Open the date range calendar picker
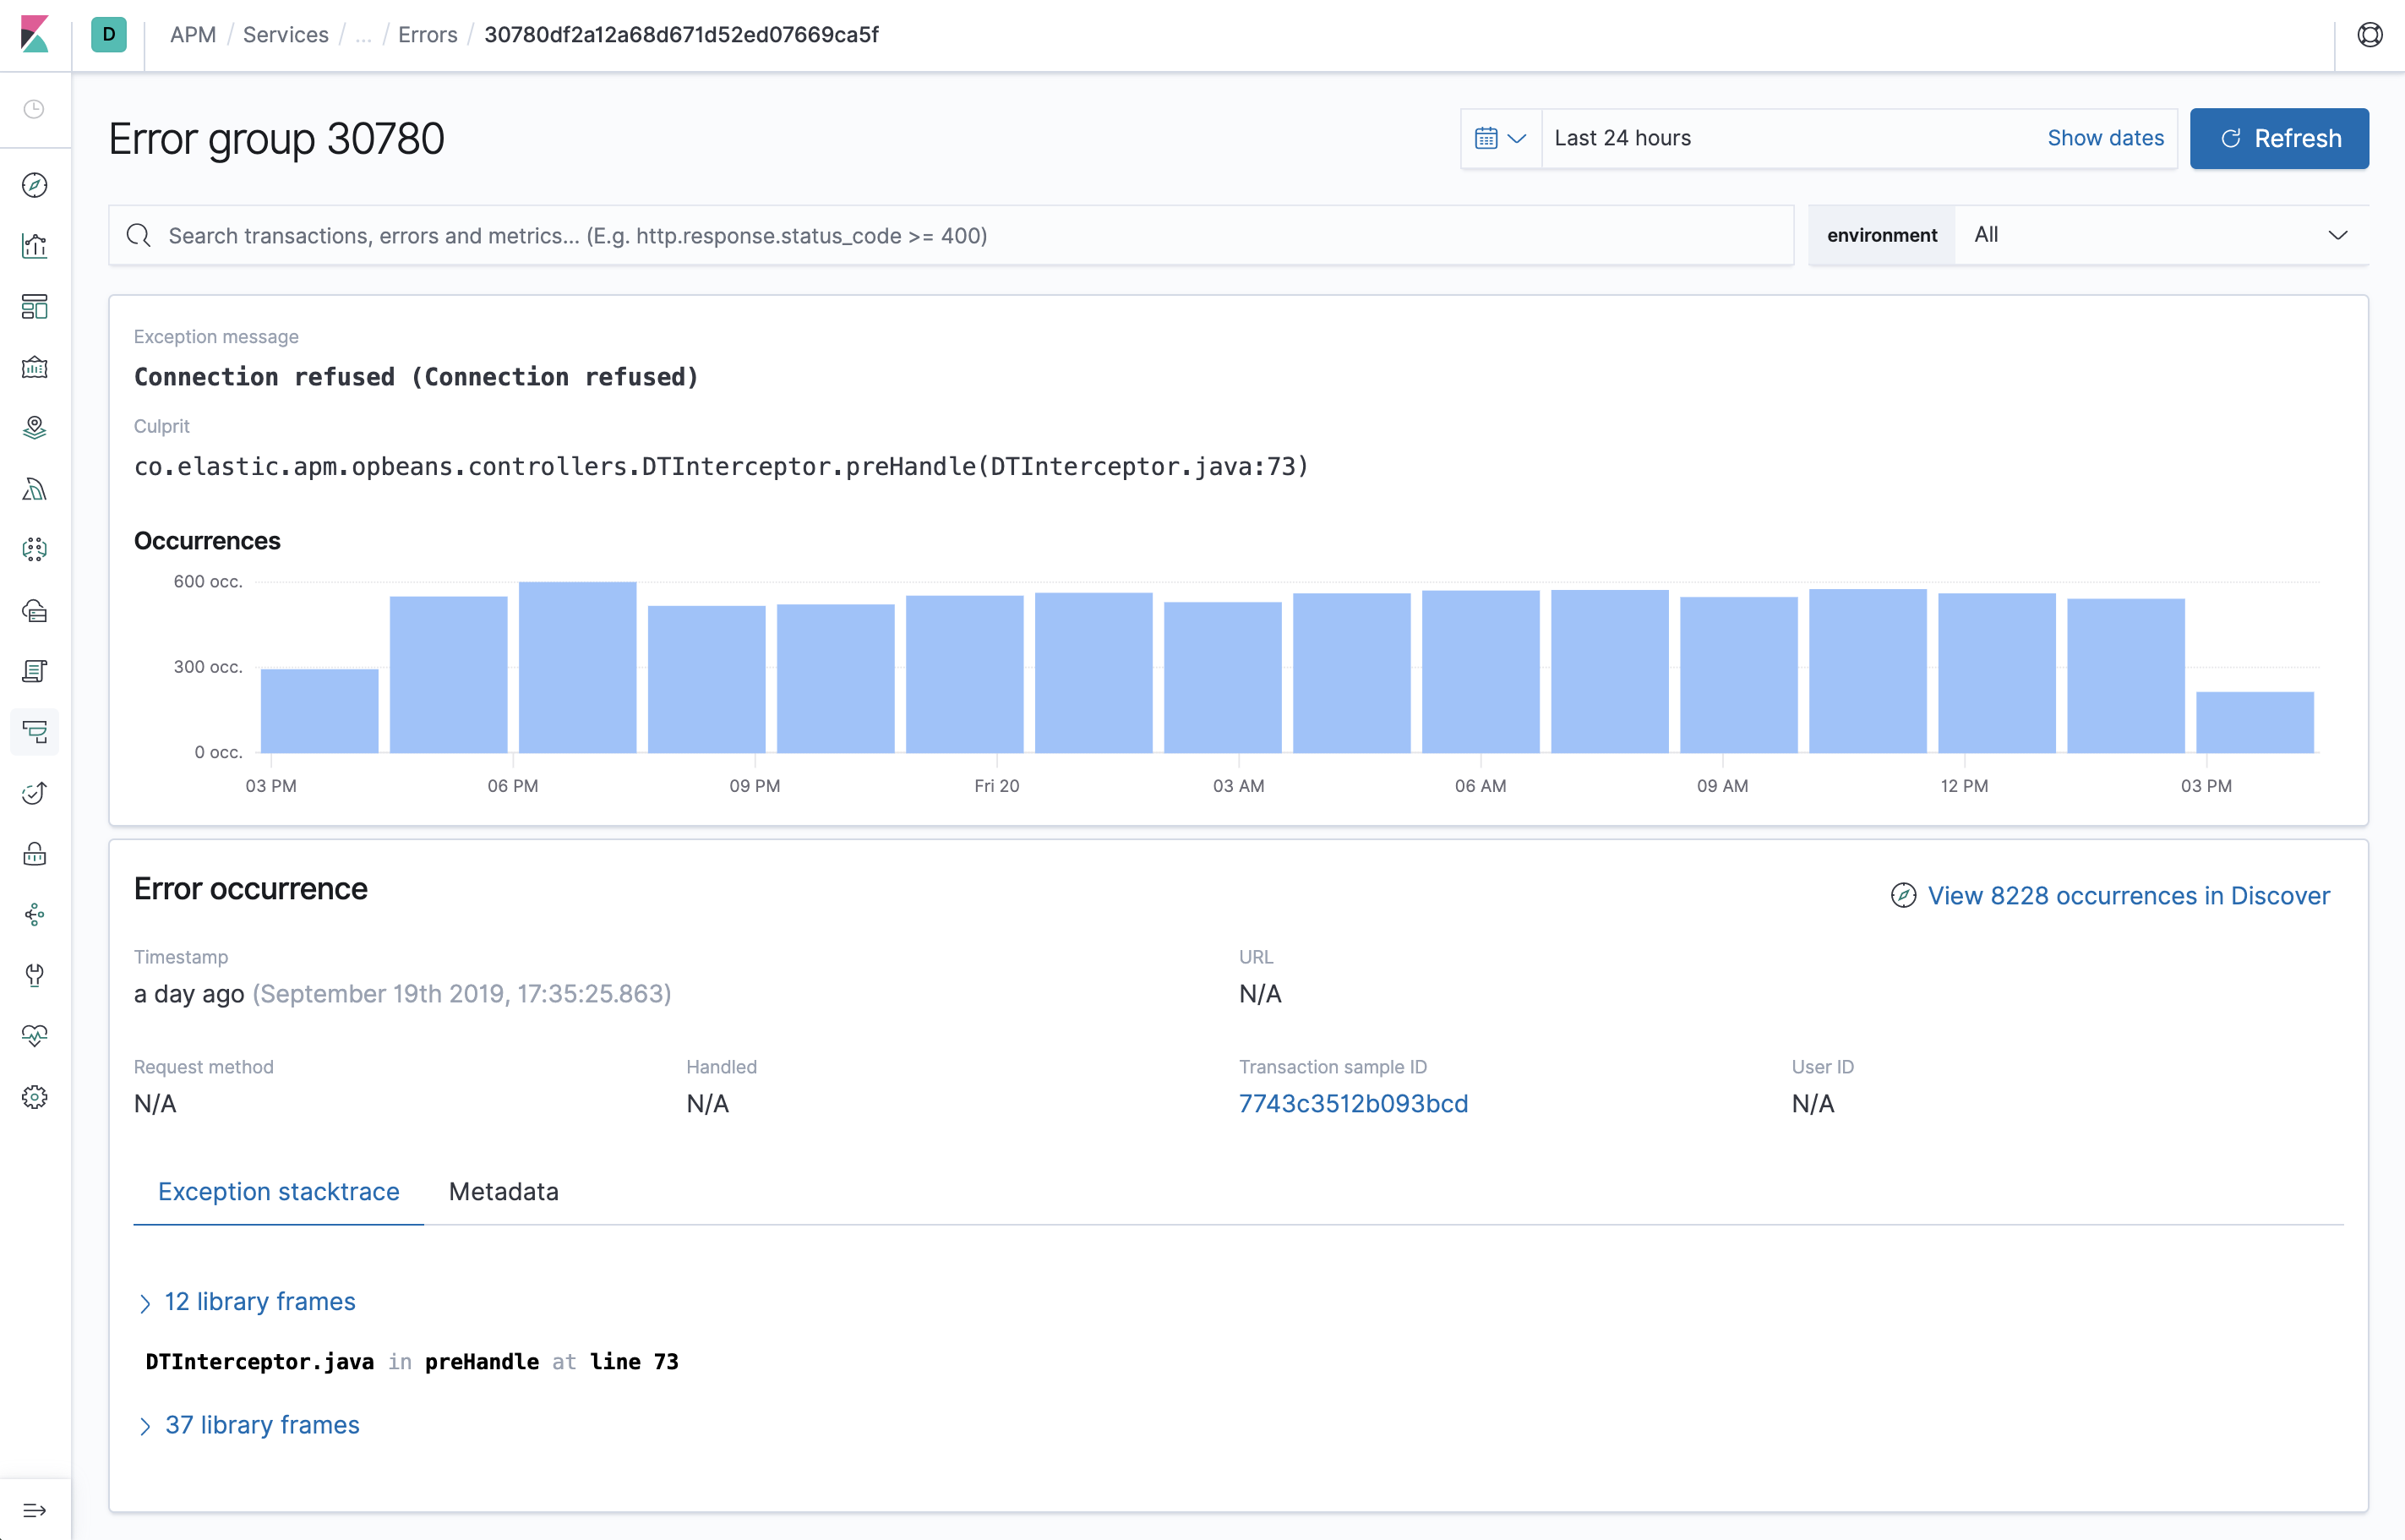The width and height of the screenshot is (2405, 1540). coord(1499,137)
